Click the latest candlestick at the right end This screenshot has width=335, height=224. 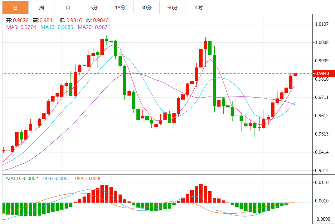click(295, 75)
